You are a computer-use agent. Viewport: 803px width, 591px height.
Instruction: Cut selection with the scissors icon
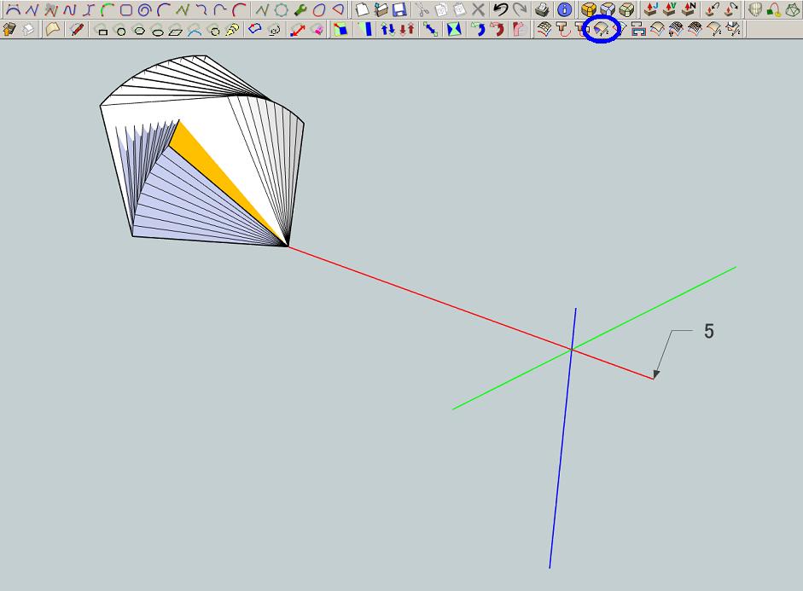click(x=422, y=9)
